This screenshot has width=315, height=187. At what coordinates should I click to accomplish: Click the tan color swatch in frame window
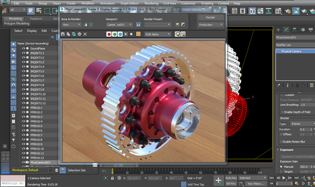[x=138, y=34]
